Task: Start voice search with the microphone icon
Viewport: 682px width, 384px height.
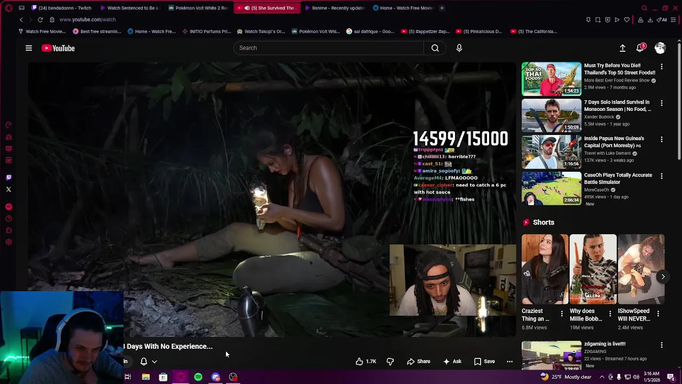Action: coord(459,48)
